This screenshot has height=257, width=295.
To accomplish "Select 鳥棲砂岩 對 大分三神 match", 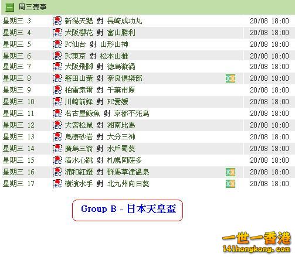I will (100, 137).
